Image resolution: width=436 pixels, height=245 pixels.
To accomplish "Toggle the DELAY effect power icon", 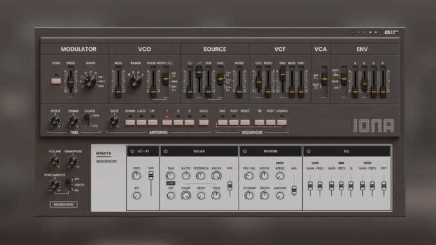I will [x=166, y=151].
